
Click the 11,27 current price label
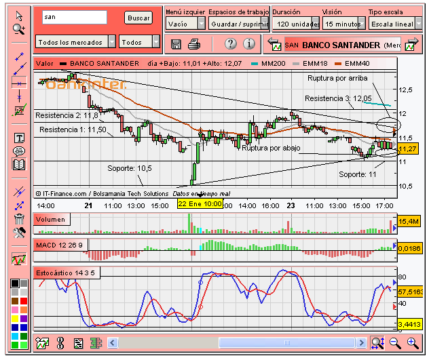(408, 149)
